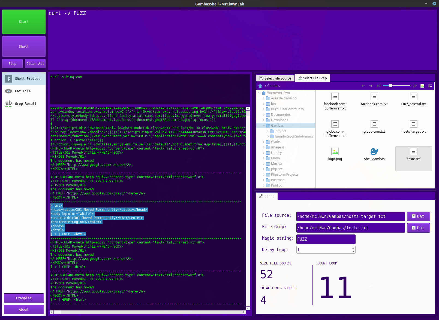Click the zoom in magnifier icon
Image resolution: width=439 pixels, height=320 pixels.
pos(415,86)
